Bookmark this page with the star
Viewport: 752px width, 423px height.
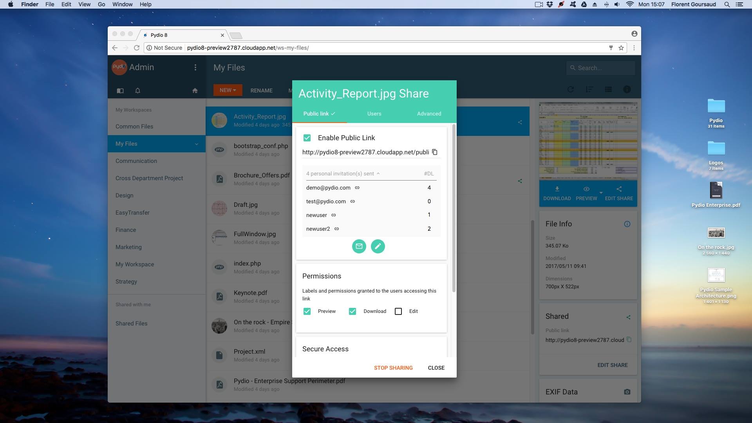pos(621,48)
